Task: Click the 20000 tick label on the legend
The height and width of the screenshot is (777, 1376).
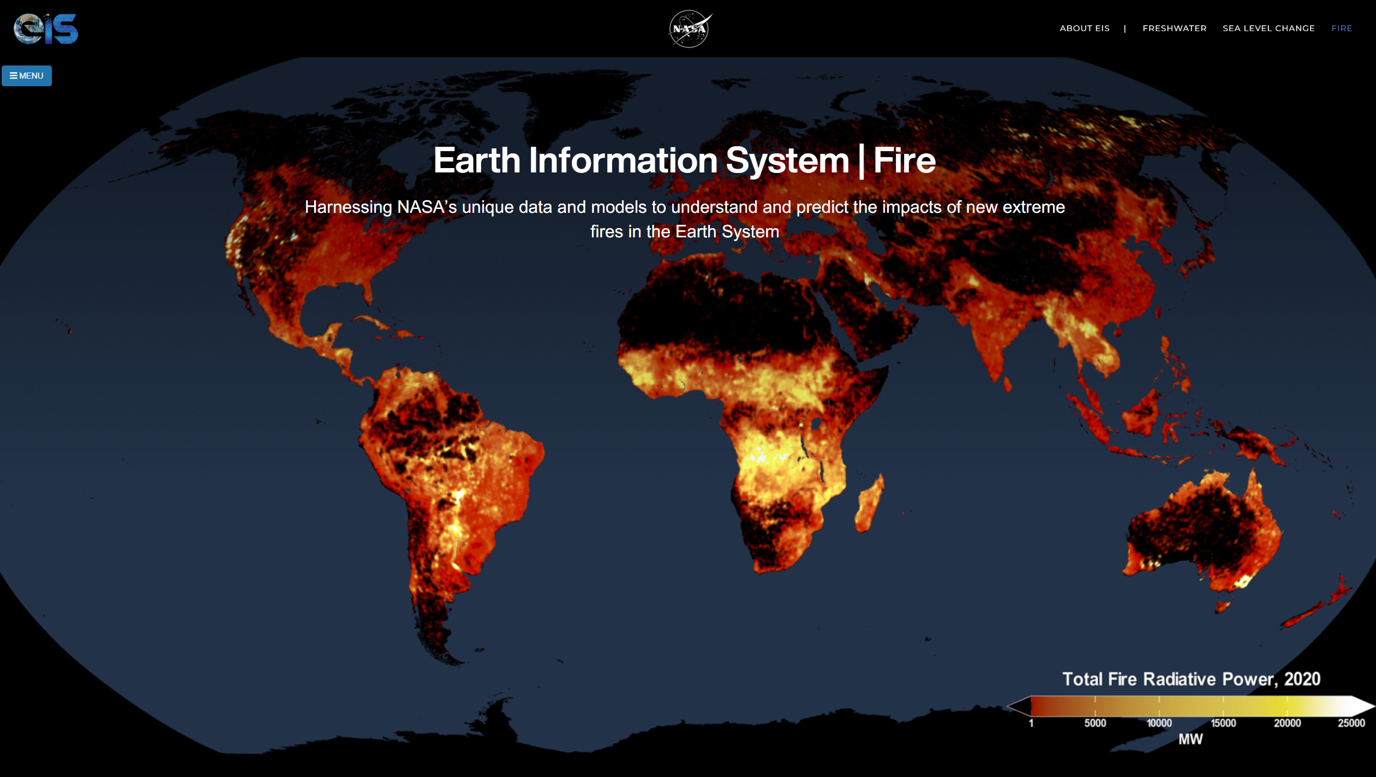Action: [x=1287, y=723]
